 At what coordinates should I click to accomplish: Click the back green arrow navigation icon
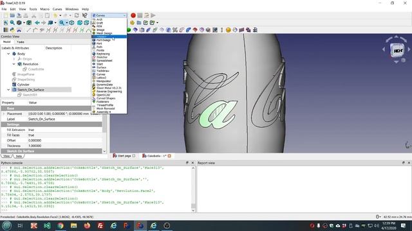(x=37, y=23)
